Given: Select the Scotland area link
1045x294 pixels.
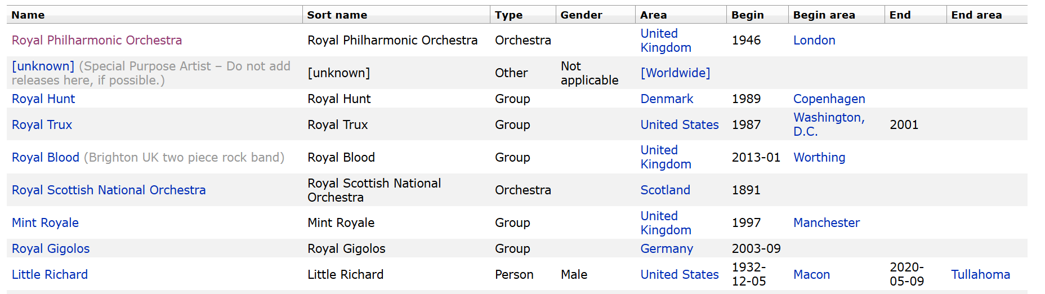Looking at the screenshot, I should point(665,190).
